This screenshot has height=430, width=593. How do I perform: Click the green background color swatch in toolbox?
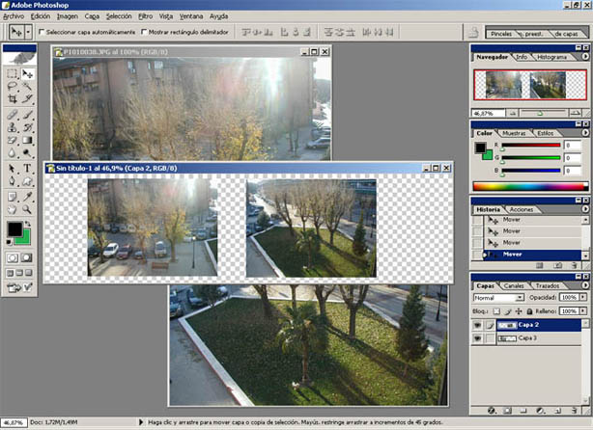(x=25, y=238)
